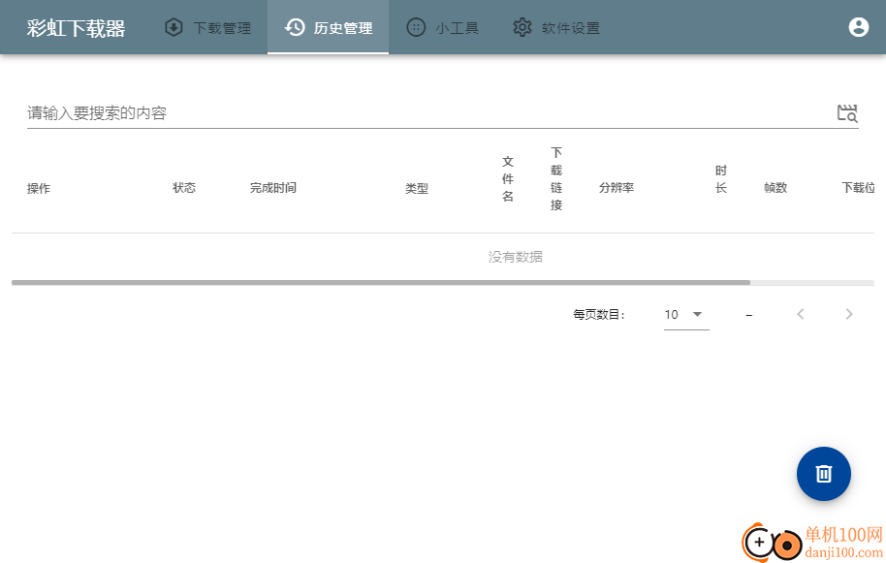The height and width of the screenshot is (563, 886).
Task: Click the 没有数据 empty table message
Action: coord(516,257)
